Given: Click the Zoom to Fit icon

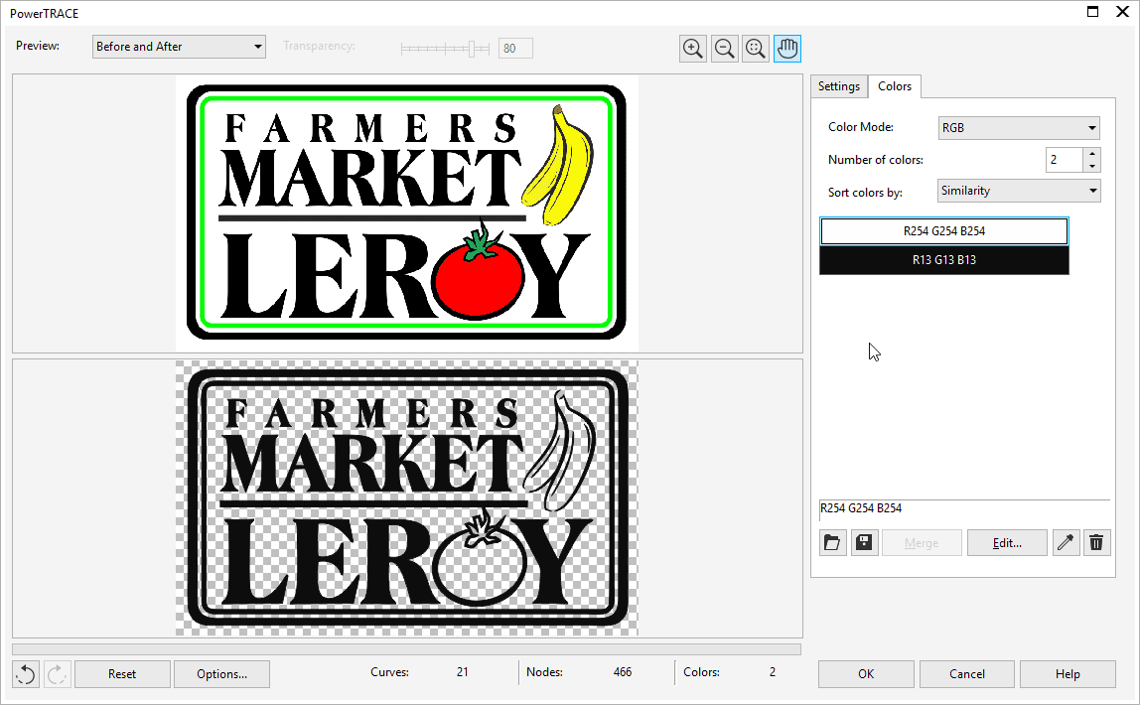Looking at the screenshot, I should click(x=756, y=48).
